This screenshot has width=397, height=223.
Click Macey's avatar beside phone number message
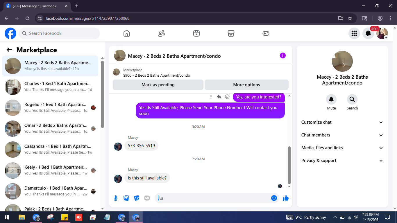coord(118,147)
